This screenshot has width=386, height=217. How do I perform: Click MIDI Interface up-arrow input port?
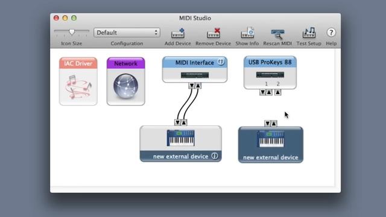(198, 86)
